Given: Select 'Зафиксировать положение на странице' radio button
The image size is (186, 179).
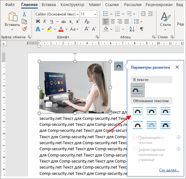Looking at the screenshot, I should 135,149.
